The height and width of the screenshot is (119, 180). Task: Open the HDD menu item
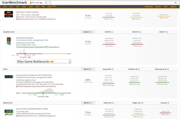24,7
